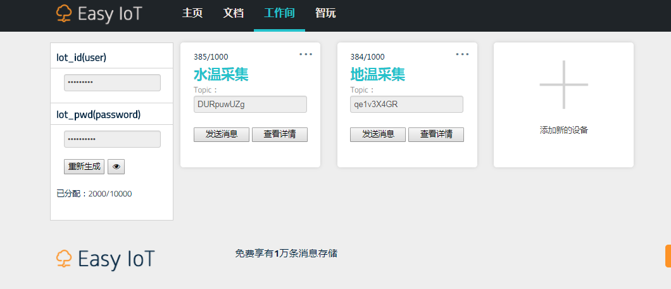Open the 水温采集 device title
This screenshot has height=289, width=671.
click(x=221, y=75)
